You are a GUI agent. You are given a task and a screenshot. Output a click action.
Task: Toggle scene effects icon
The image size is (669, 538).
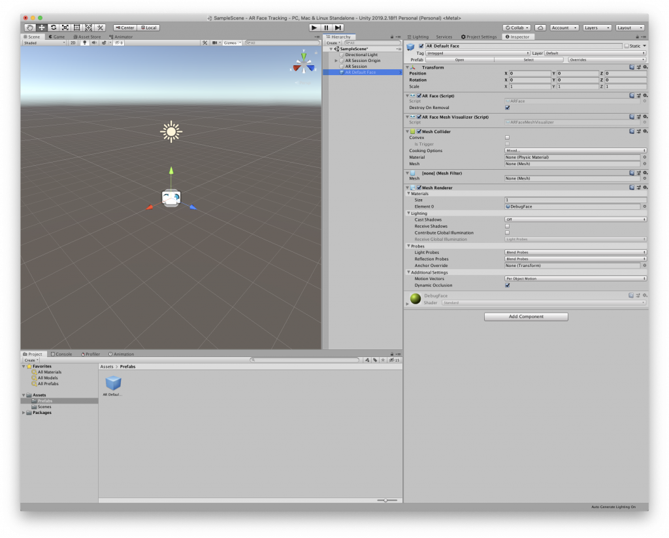click(x=104, y=42)
